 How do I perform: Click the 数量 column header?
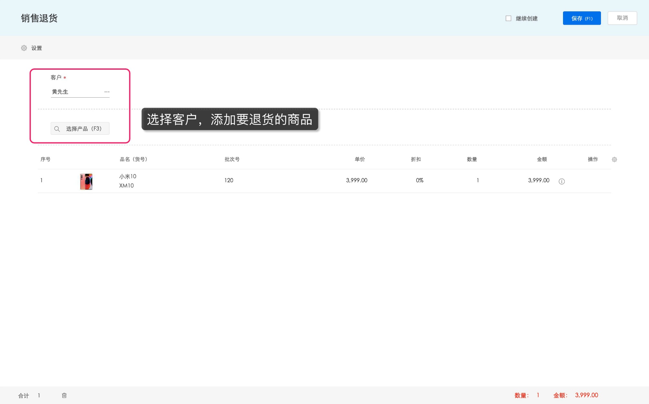pos(472,159)
